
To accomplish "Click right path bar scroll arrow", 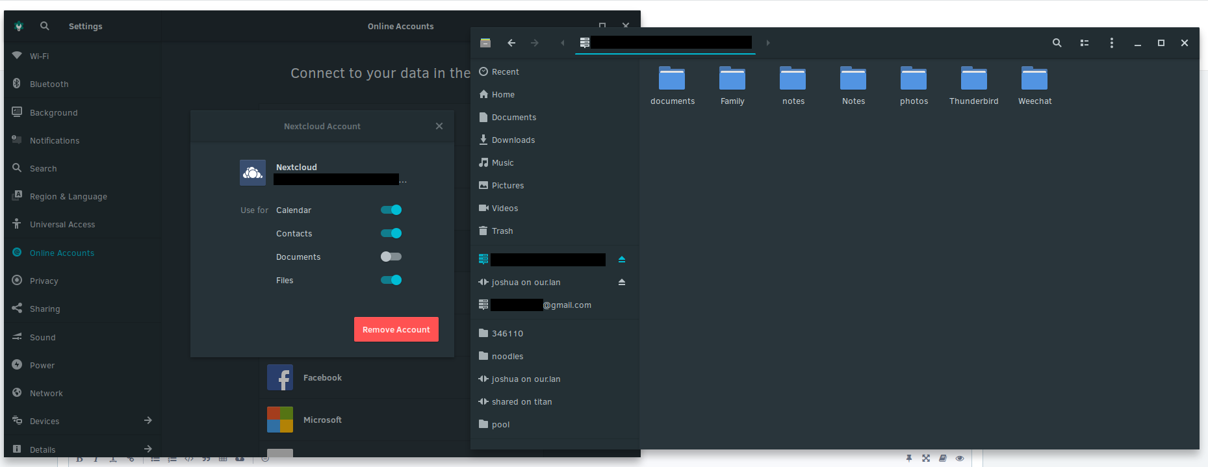I will tap(768, 43).
